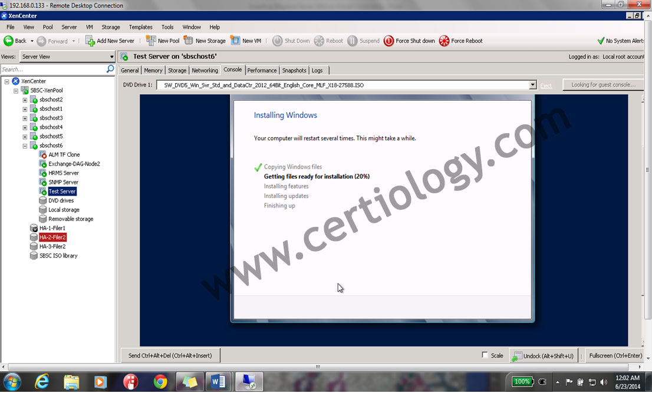
Task: Click the SNMP Server VM icon
Action: [43, 182]
